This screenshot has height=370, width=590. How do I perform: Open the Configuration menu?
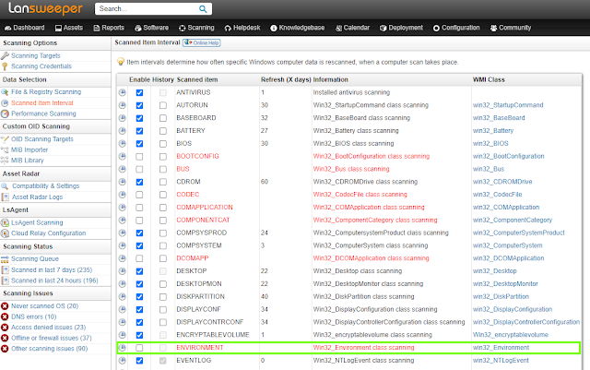456,28
